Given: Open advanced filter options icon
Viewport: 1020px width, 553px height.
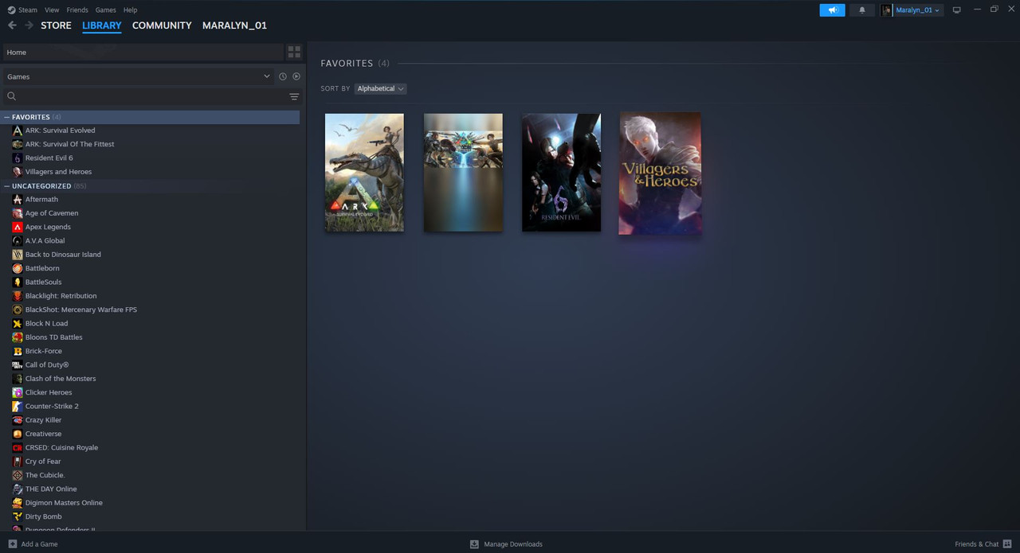Looking at the screenshot, I should (x=294, y=96).
